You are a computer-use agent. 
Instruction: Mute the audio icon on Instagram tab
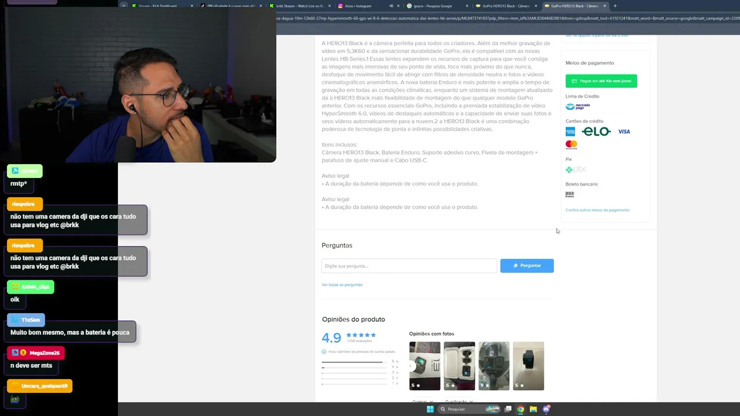391,6
